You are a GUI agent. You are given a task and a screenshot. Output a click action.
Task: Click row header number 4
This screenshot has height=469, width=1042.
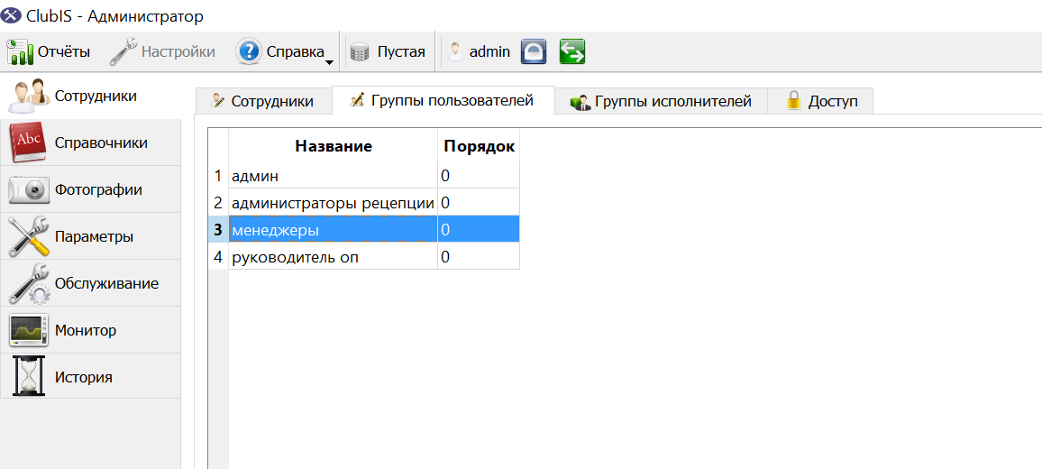(x=218, y=257)
